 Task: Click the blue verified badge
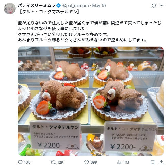point(58,6)
